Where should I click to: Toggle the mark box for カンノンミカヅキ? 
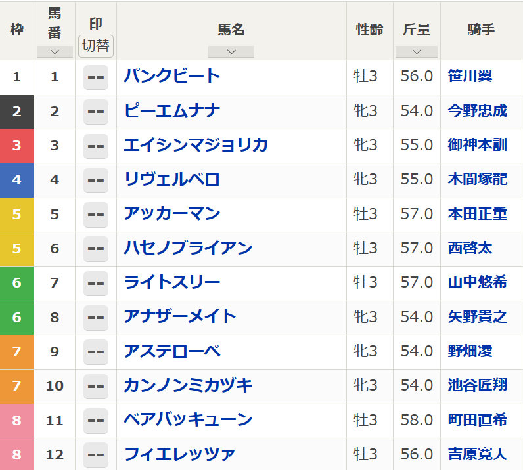pyautogui.click(x=96, y=387)
